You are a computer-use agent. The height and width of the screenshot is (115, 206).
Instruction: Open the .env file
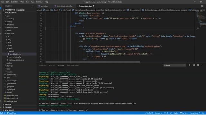coord(8,78)
